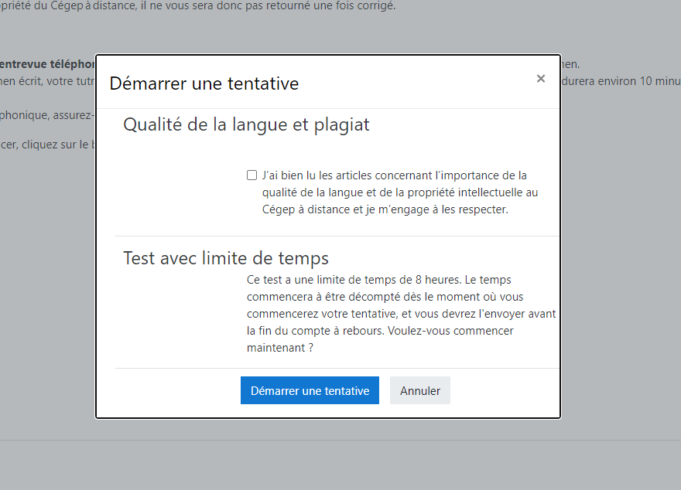Click the heading Qualité de la langue et plagiat
Viewport: 681px width, 490px height.
point(246,124)
